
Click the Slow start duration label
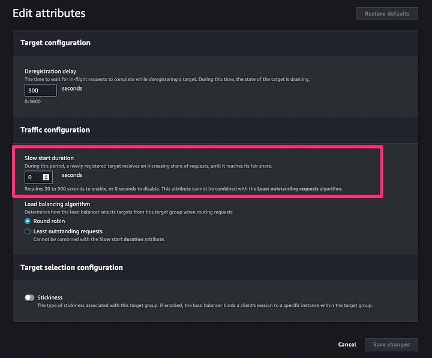click(49, 158)
